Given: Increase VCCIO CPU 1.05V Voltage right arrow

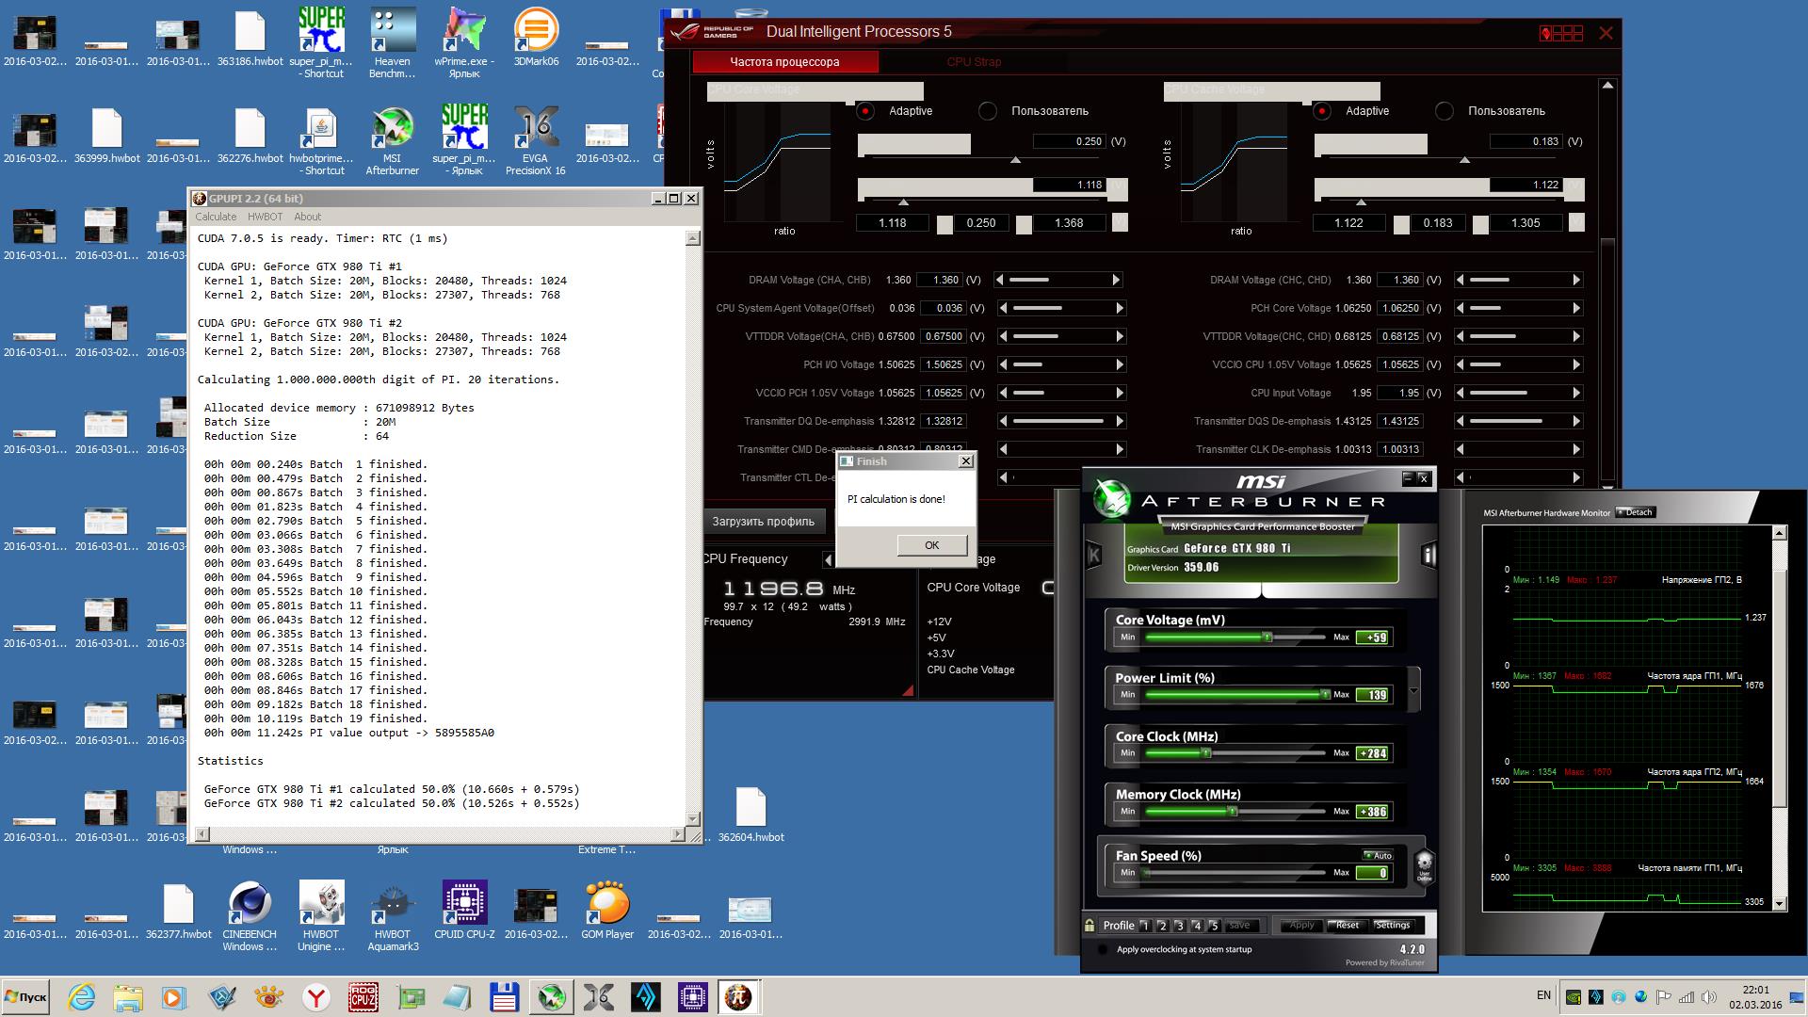Looking at the screenshot, I should [x=1576, y=364].
